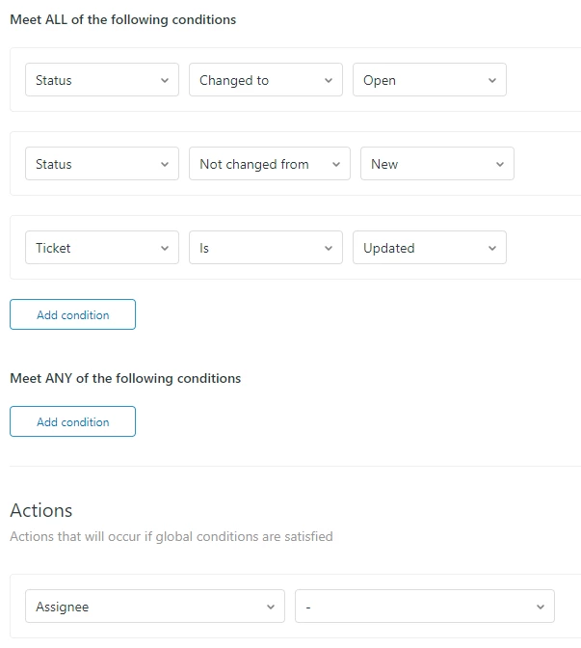Screen dimensions: 581x648
Task: Click the chevron arrow next to 'Open'
Action: pyautogui.click(x=492, y=81)
